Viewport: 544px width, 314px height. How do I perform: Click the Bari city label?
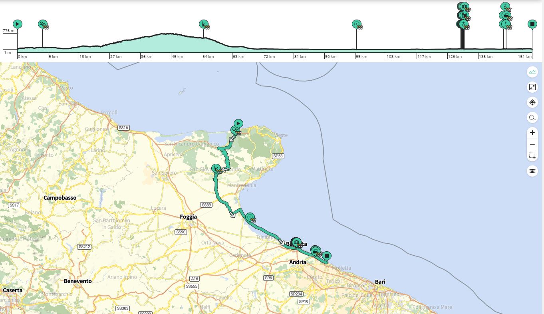click(x=380, y=282)
